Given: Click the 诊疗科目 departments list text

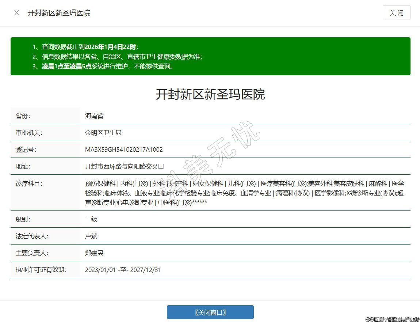Looking at the screenshot, I should coord(244,193).
